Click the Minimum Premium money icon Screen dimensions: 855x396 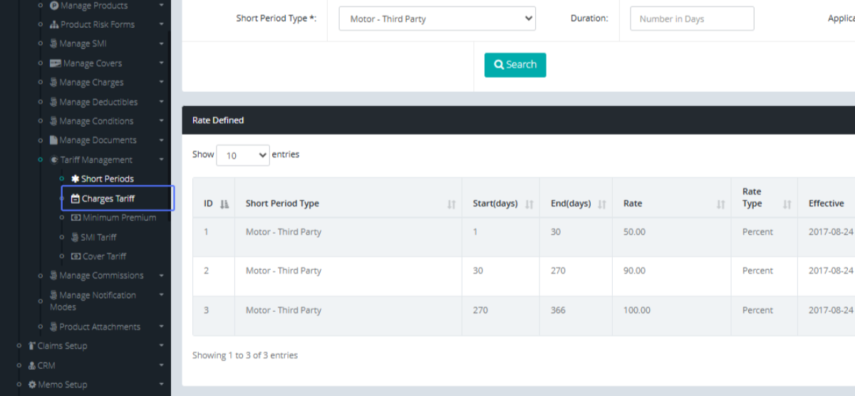pos(76,218)
